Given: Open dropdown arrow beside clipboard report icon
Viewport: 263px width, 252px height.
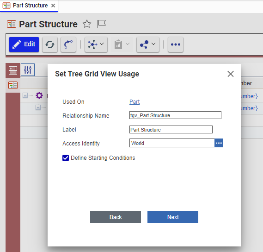Looking at the screenshot, I should coord(128,44).
